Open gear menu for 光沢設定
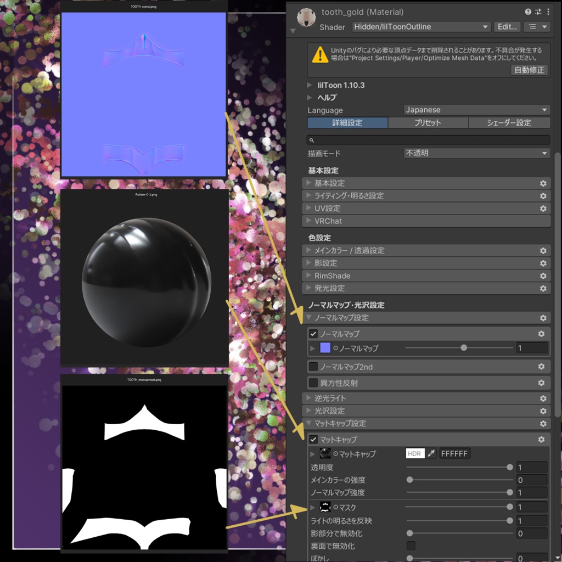Viewport: 562px width, 562px height. point(543,411)
